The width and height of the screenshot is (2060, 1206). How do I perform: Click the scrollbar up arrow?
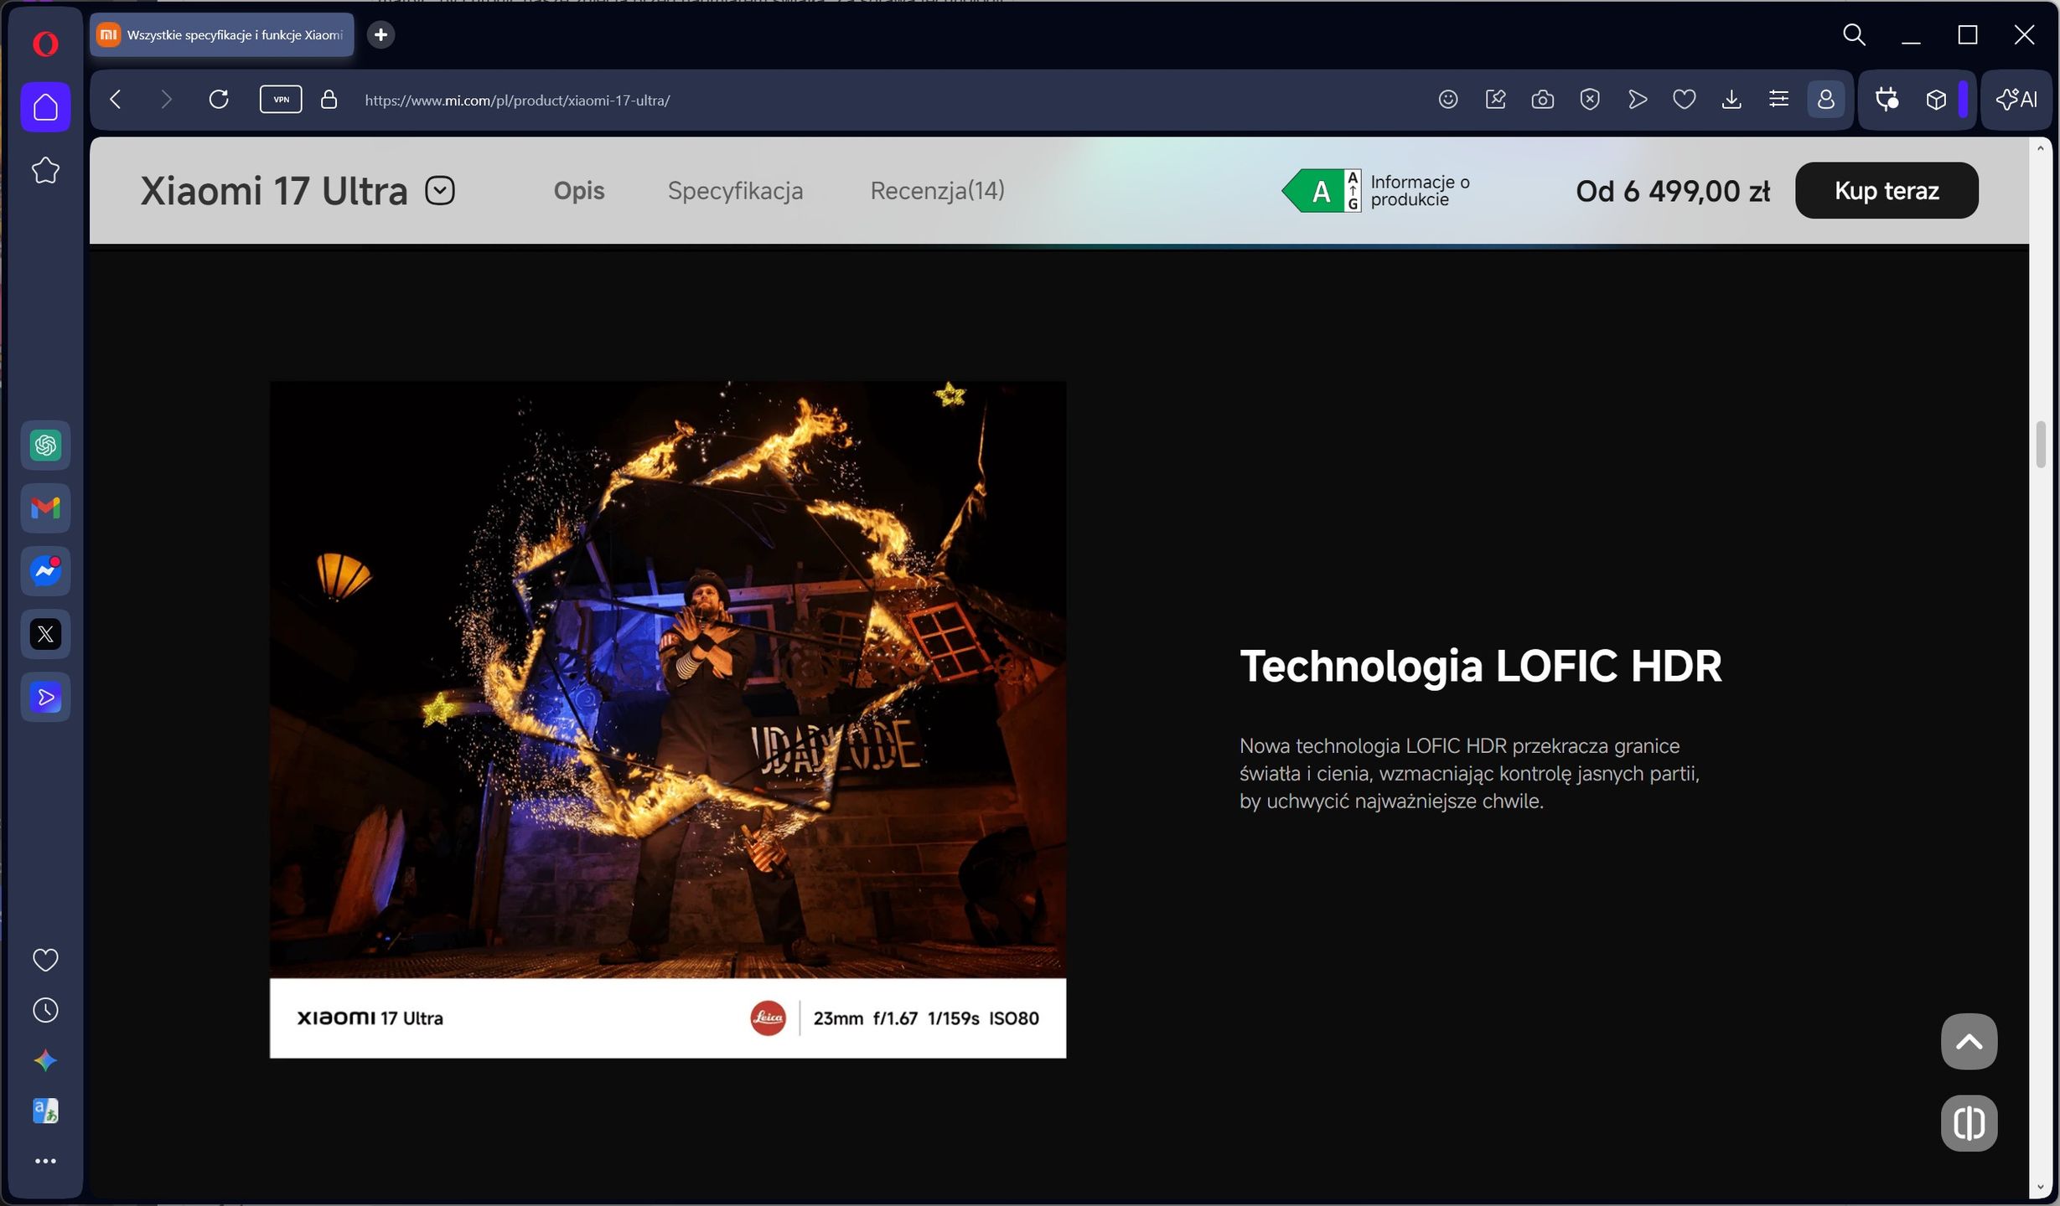tap(2041, 148)
